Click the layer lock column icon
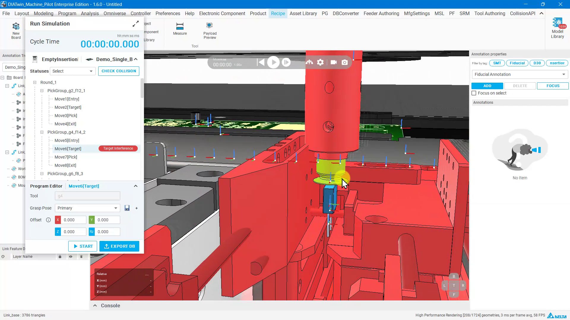Viewport: 570px width, 320px height. pos(60,257)
